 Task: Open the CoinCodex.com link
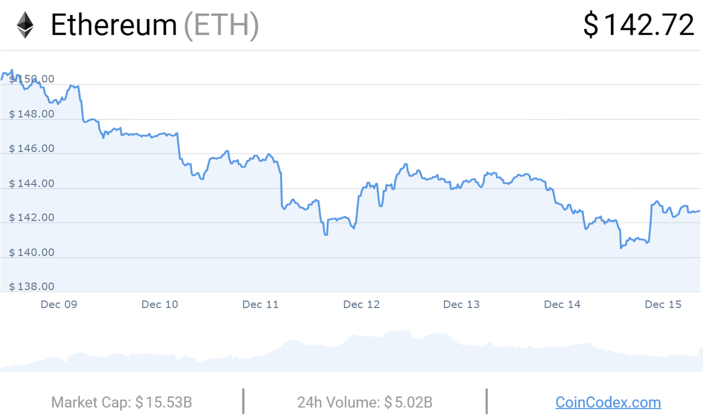point(608,403)
